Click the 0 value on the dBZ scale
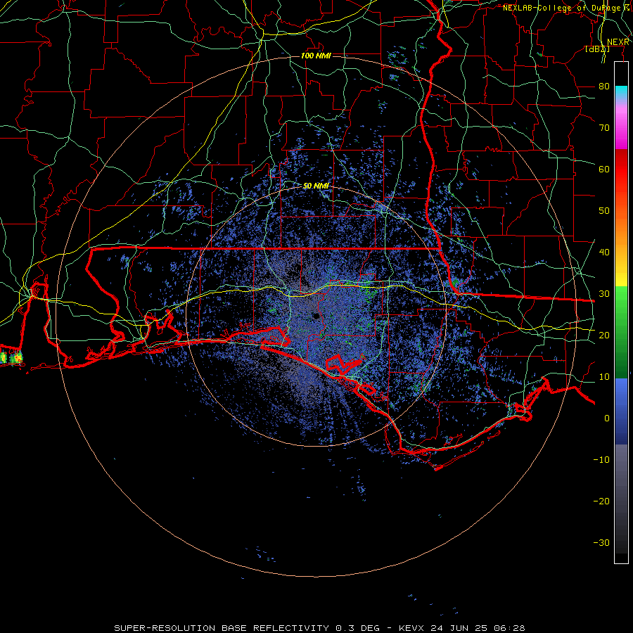This screenshot has height=633, width=633. pyautogui.click(x=607, y=418)
